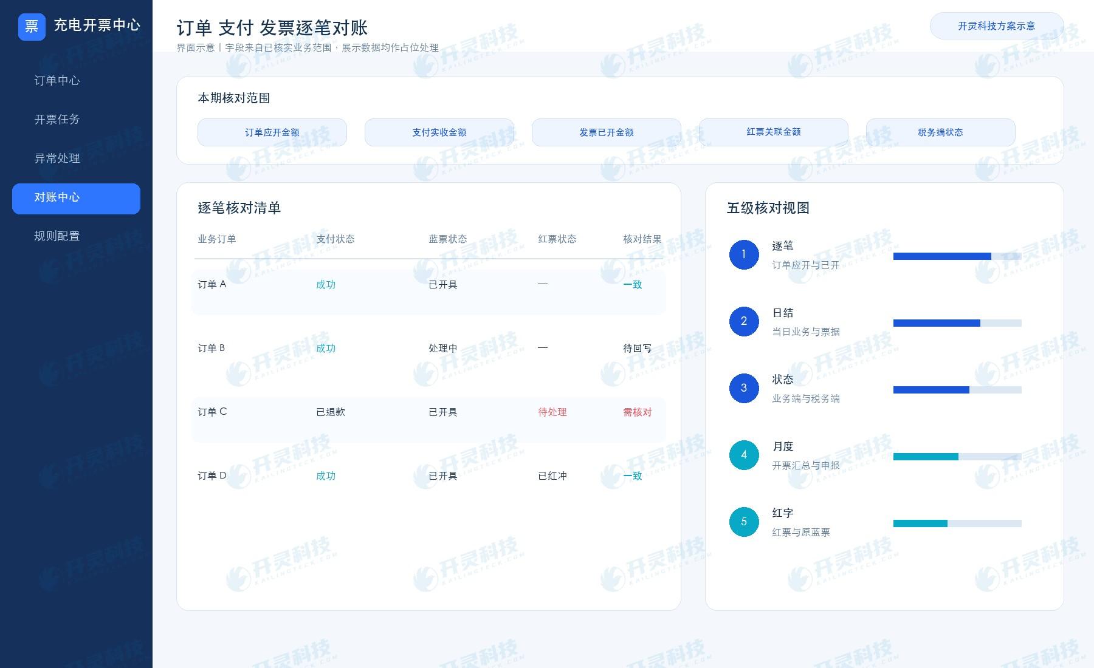Image resolution: width=1094 pixels, height=668 pixels.
Task: Click the 业务端与税务端 description
Action: (x=806, y=399)
